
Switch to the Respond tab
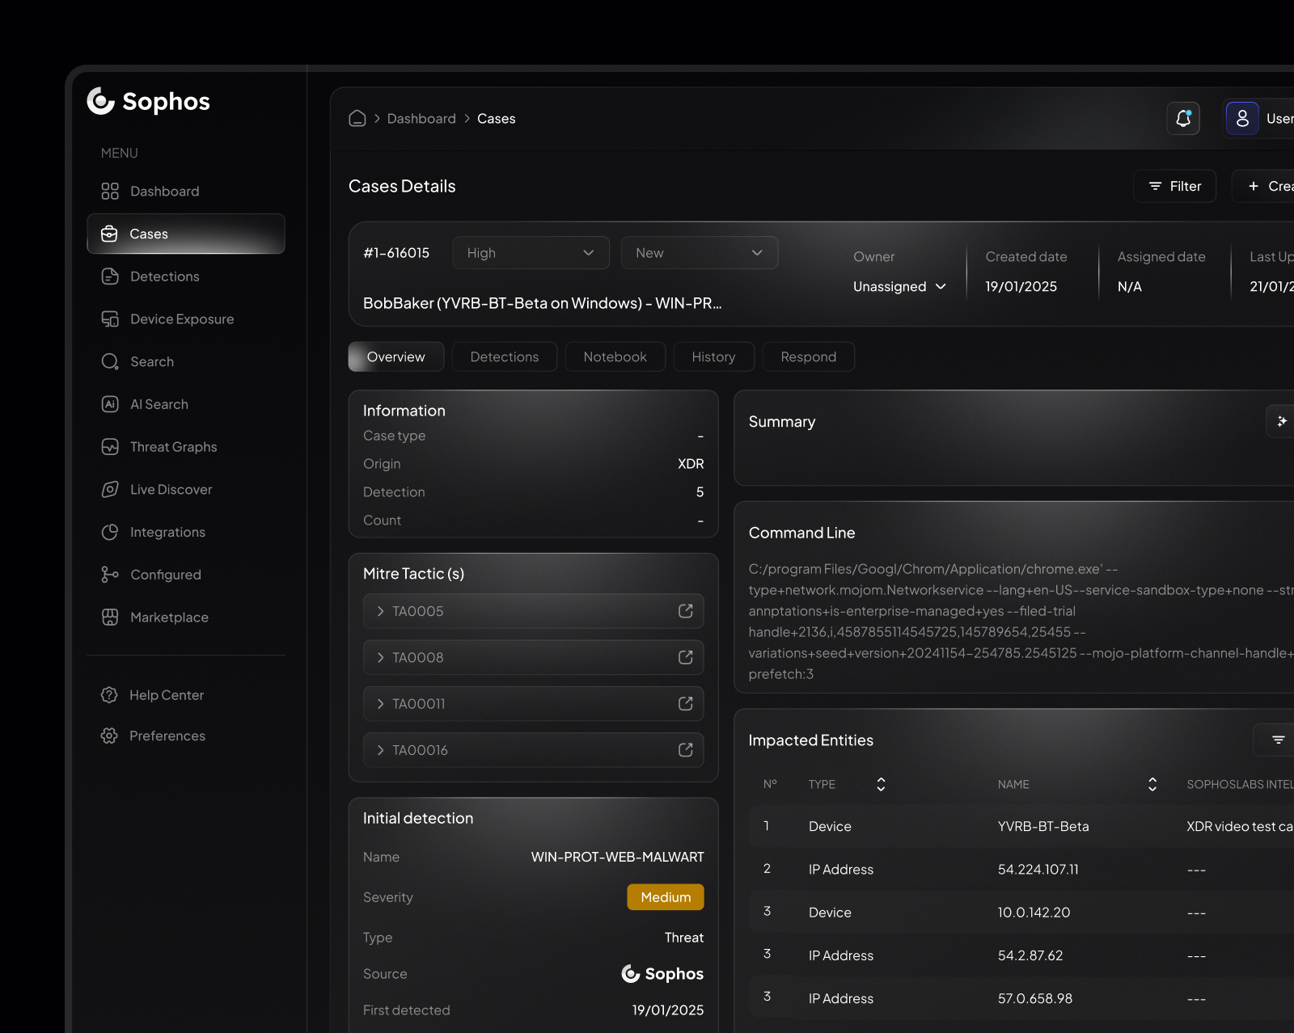[809, 356]
